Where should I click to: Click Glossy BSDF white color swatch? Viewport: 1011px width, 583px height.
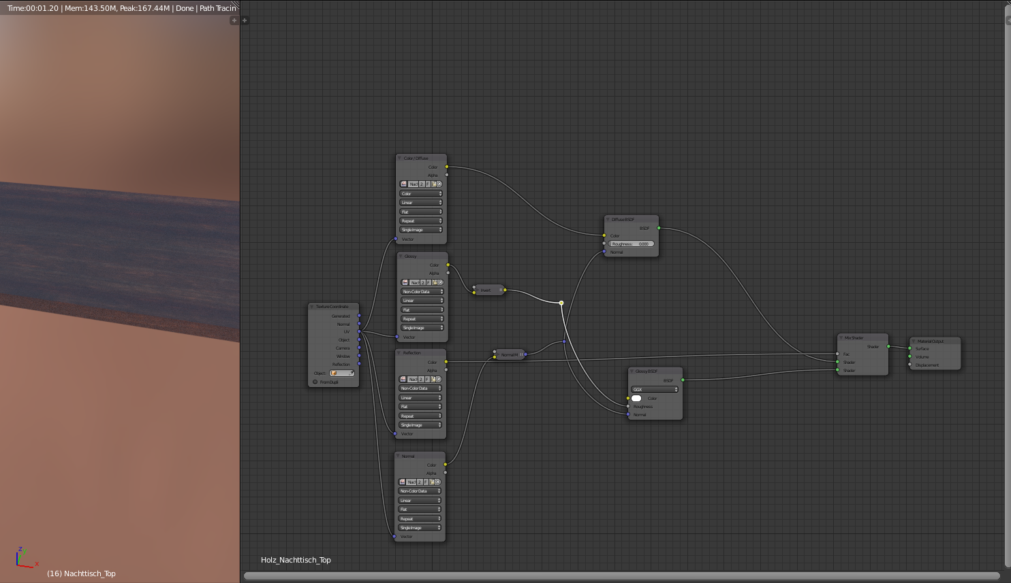(636, 399)
